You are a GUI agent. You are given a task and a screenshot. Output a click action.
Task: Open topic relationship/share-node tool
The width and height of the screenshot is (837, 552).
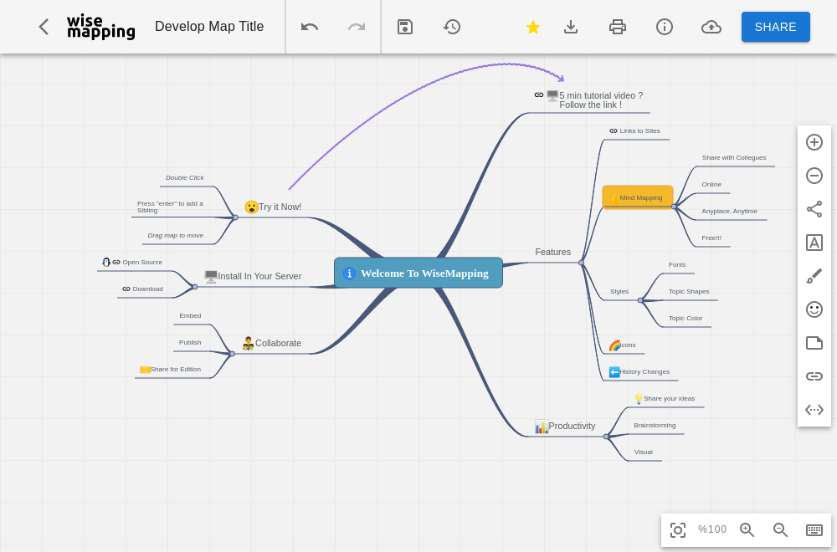(x=814, y=209)
